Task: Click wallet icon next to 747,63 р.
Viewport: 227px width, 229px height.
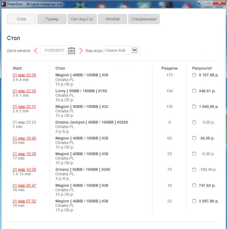Action: 194,185
